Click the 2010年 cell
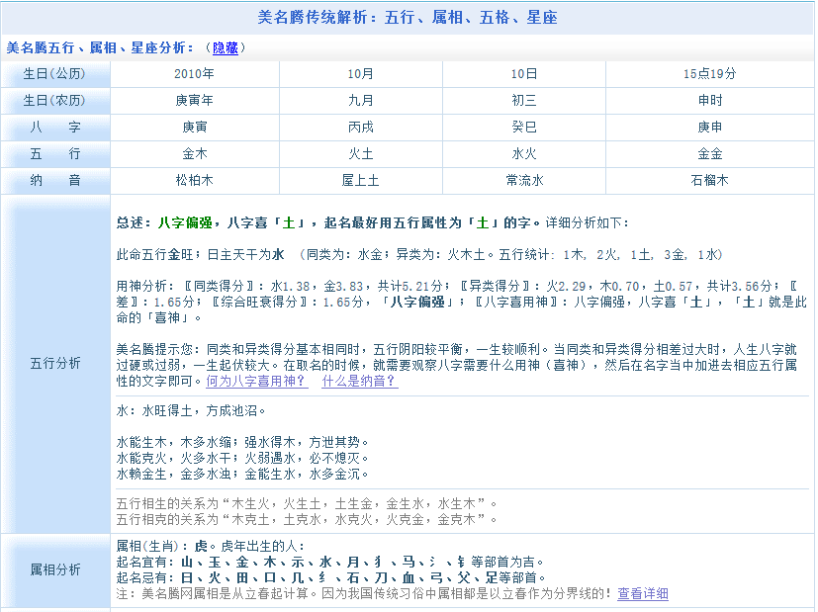Image resolution: width=818 pixels, height=612 pixels. 194,74
